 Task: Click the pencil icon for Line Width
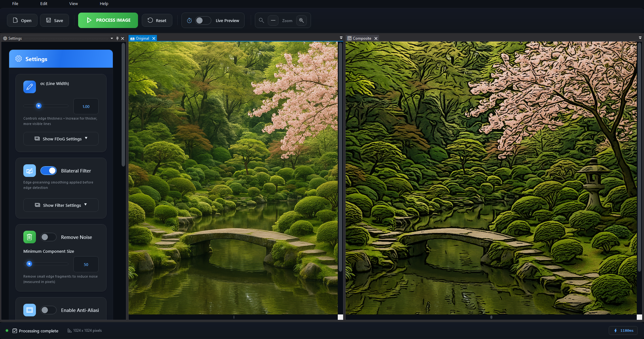tap(29, 87)
